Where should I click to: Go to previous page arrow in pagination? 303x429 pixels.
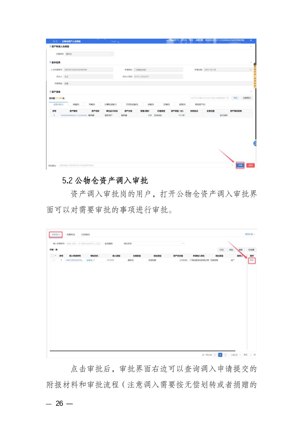215,355
